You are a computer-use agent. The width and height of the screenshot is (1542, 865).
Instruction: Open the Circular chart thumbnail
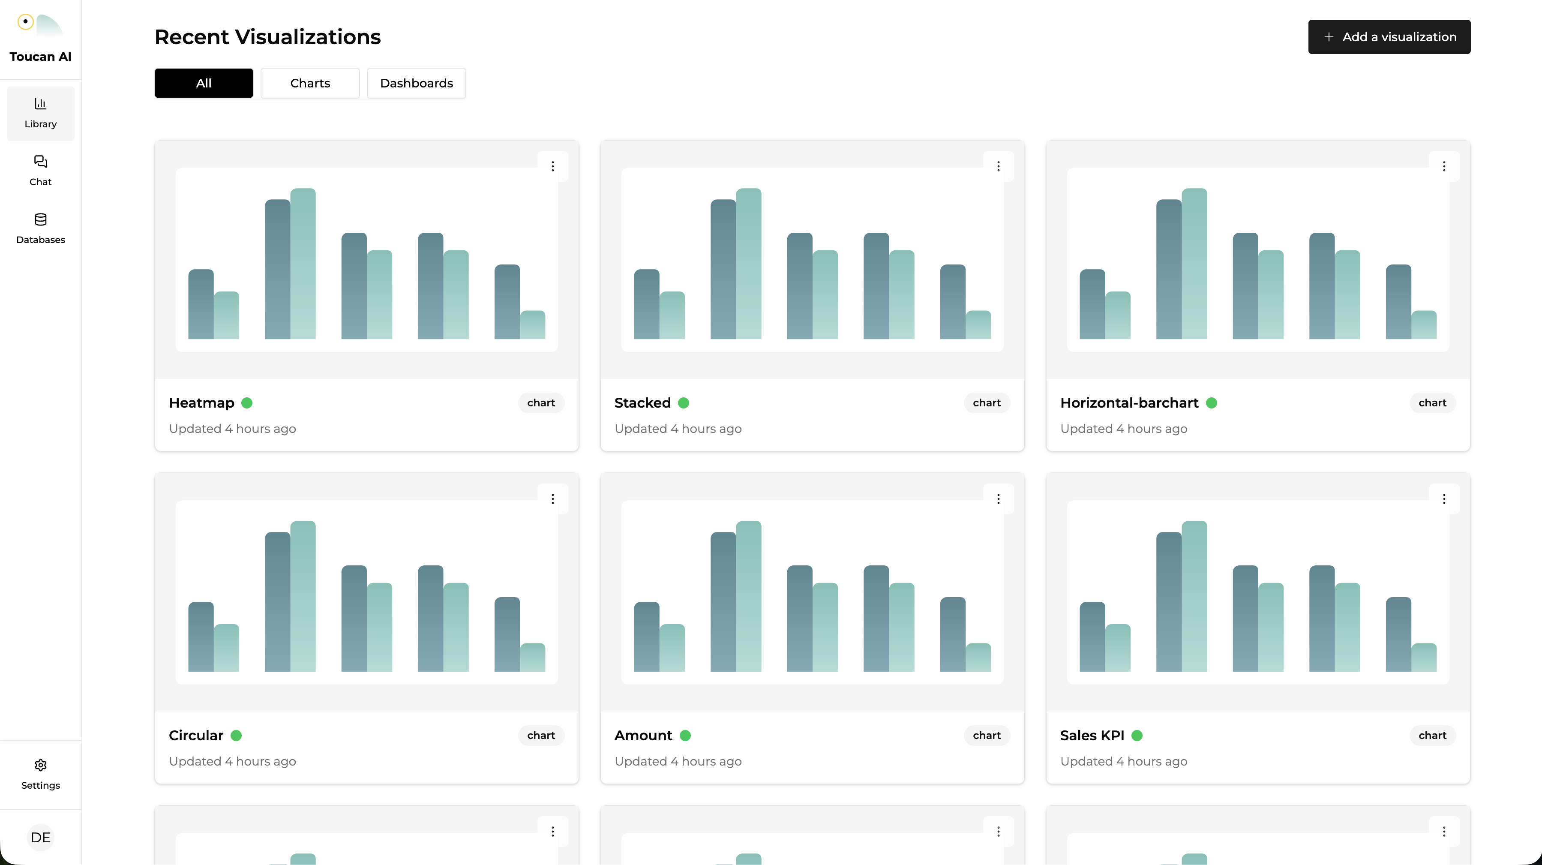(x=366, y=593)
